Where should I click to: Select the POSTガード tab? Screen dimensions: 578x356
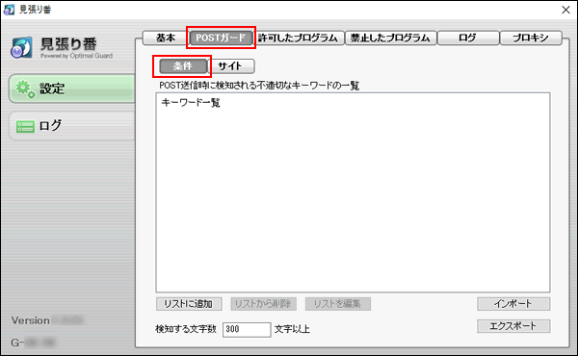click(221, 38)
